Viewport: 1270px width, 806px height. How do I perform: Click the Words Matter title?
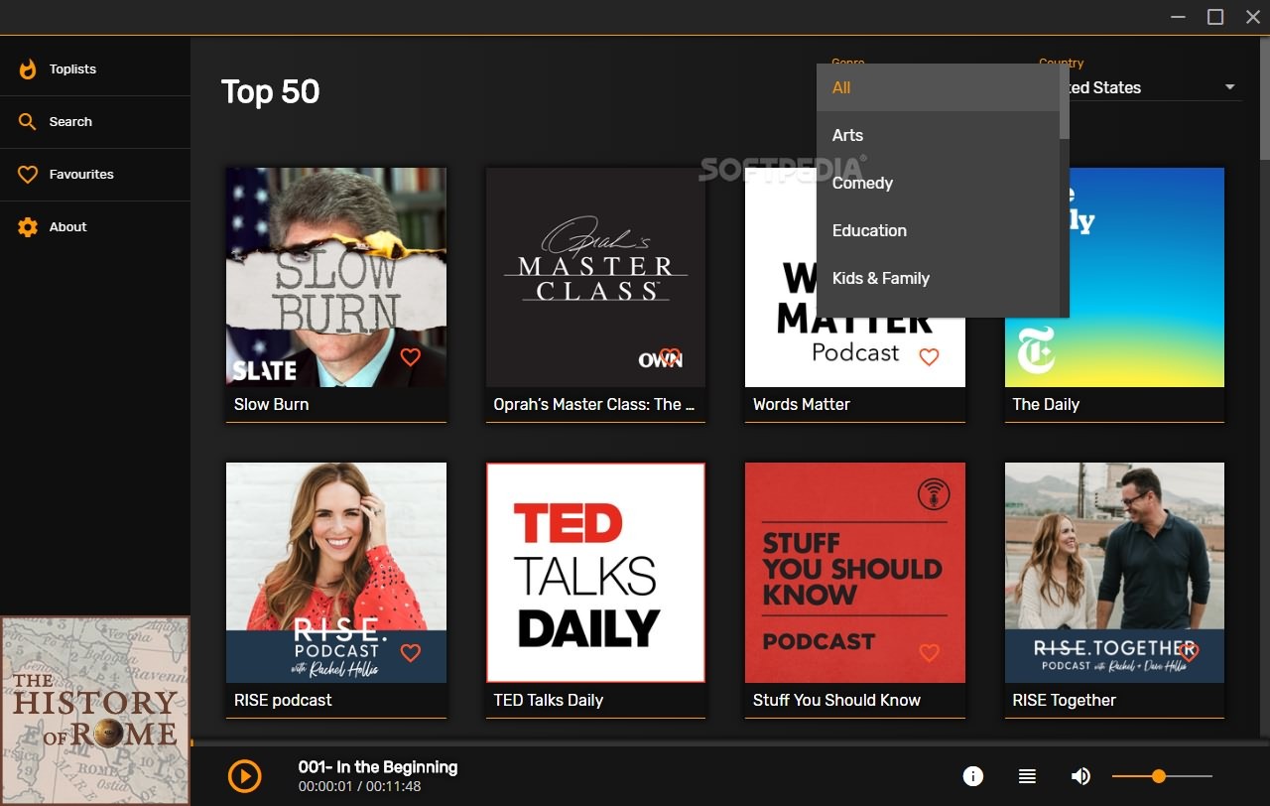802,404
